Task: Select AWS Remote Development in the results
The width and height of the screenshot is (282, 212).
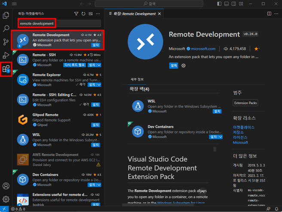Action: [58, 159]
